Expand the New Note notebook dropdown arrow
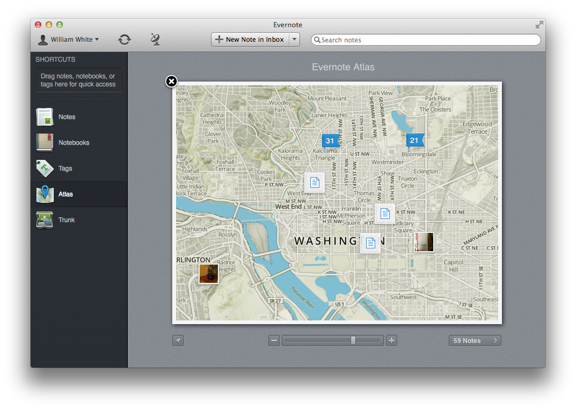 point(295,39)
